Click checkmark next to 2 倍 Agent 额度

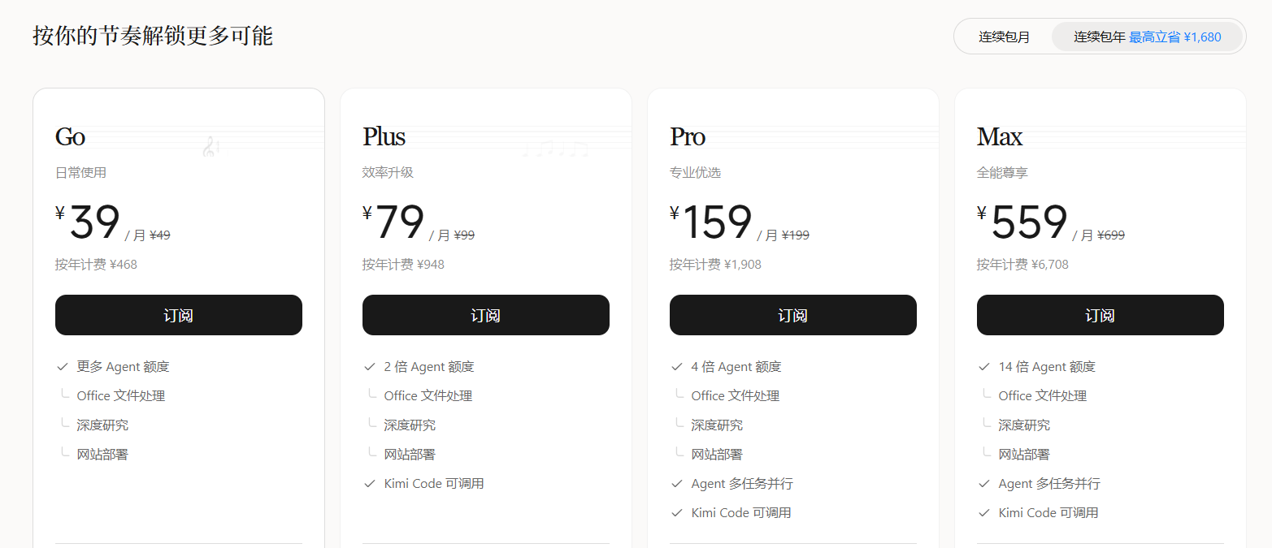[369, 367]
